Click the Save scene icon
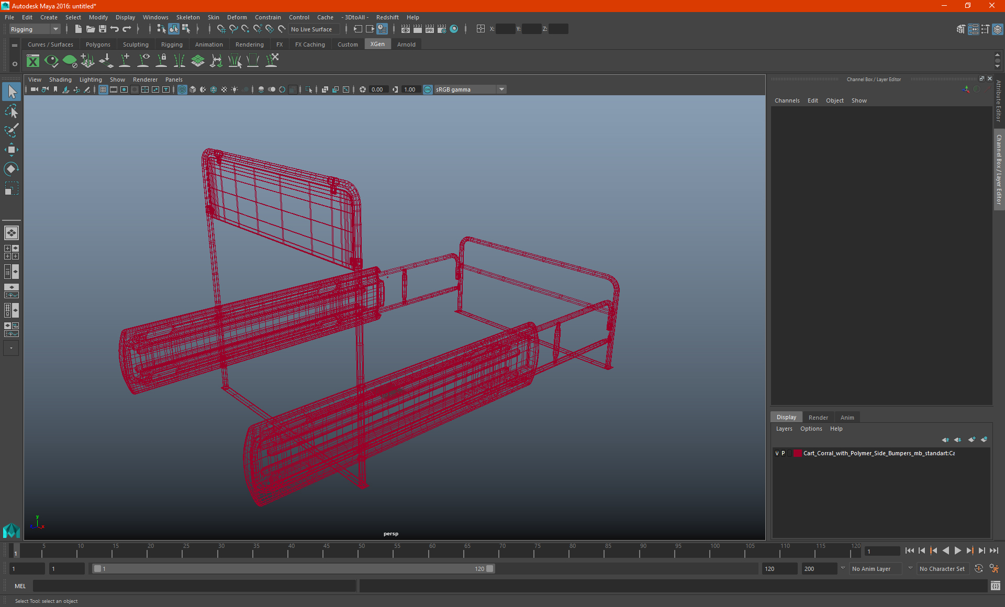This screenshot has height=607, width=1005. pyautogui.click(x=103, y=29)
